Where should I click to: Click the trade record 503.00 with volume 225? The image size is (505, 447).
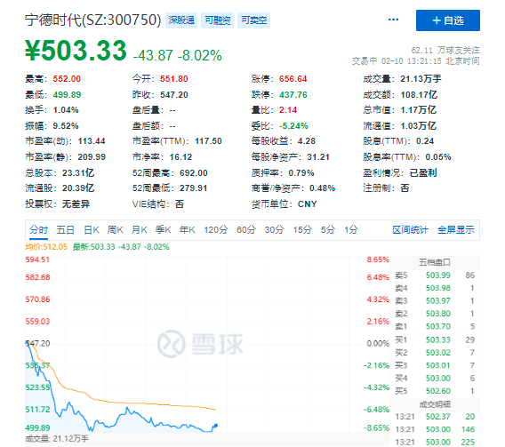pyautogui.click(x=435, y=443)
